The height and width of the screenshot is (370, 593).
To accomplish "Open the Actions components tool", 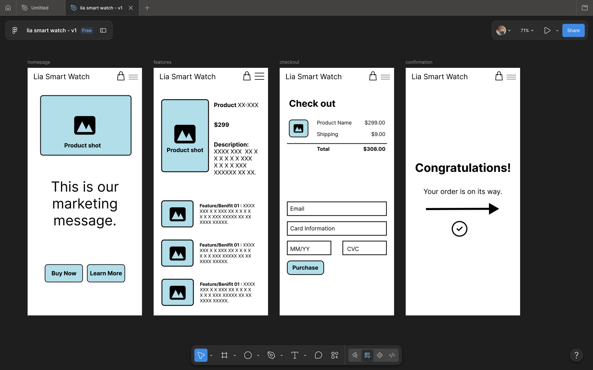I will (x=335, y=355).
